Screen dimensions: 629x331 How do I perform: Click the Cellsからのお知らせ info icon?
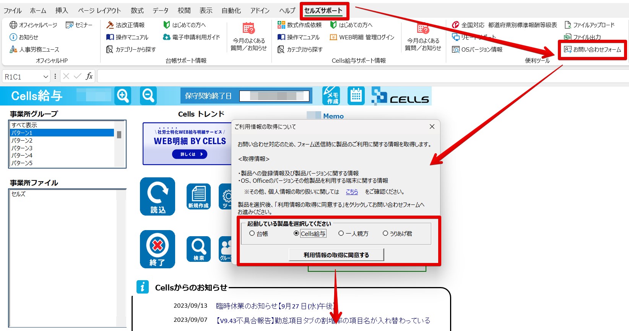pyautogui.click(x=143, y=287)
